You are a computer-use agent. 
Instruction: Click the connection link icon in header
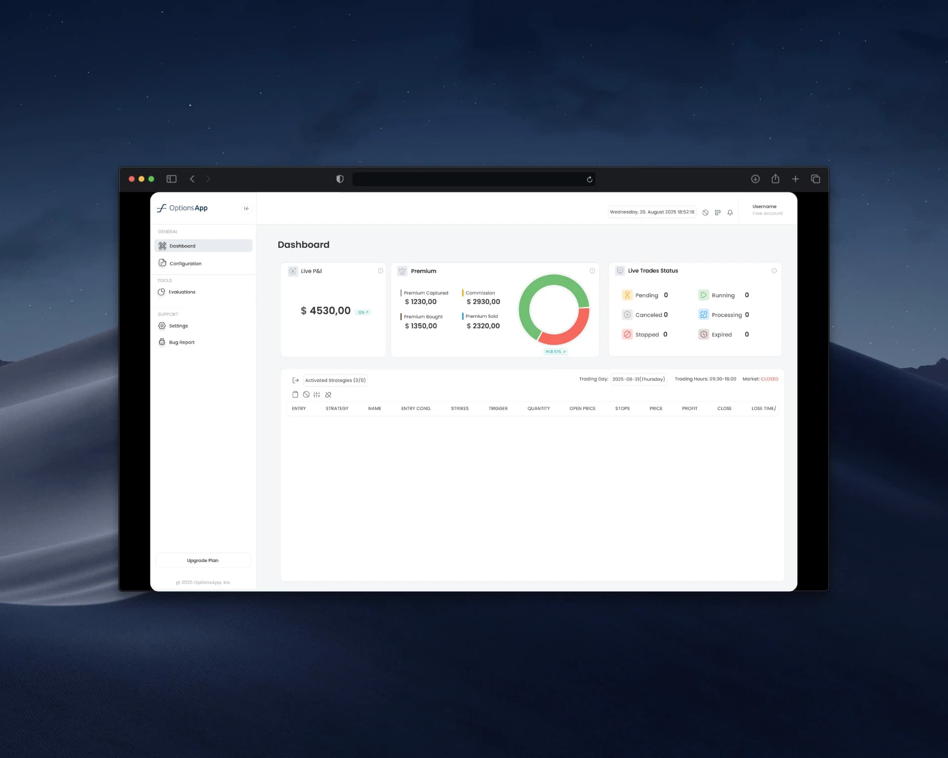tap(717, 213)
